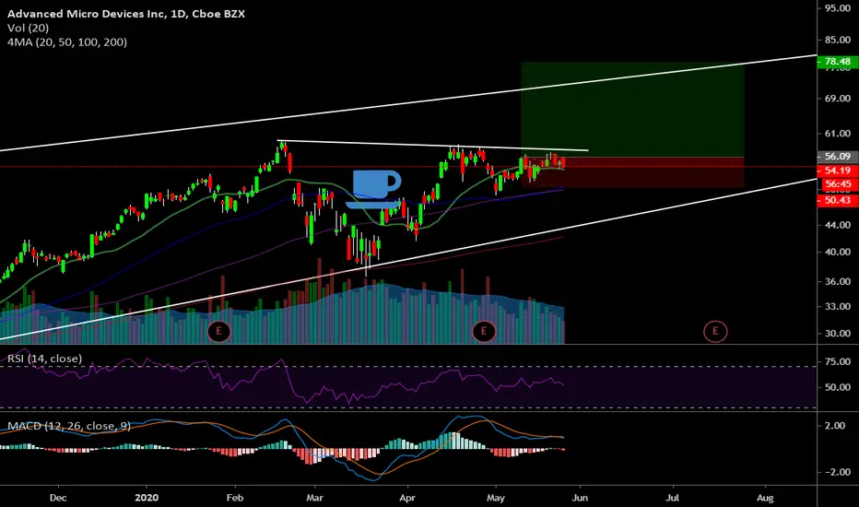Click the Dec label on time axis

[58, 498]
